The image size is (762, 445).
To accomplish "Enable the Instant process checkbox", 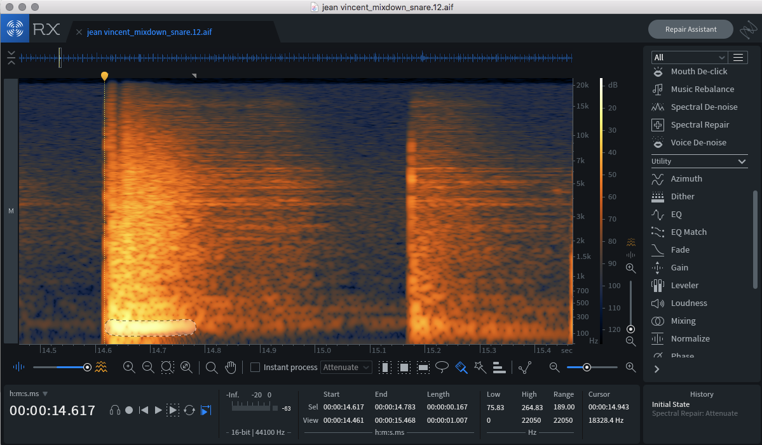I will click(255, 368).
